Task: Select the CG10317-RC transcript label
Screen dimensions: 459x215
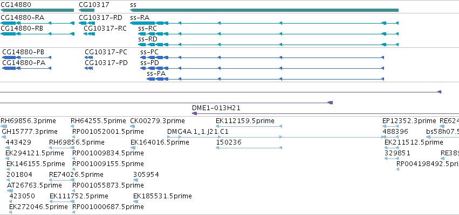Action: (105, 28)
